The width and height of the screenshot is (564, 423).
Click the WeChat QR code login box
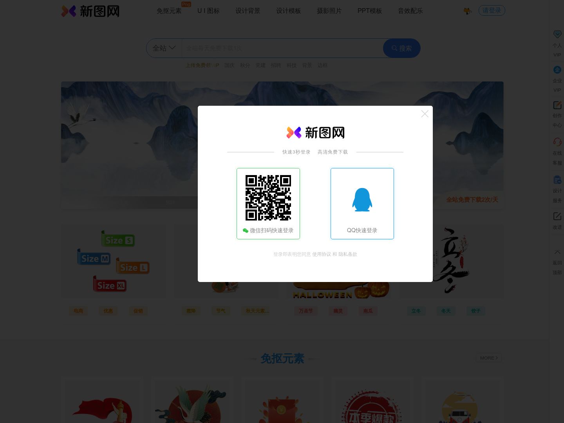(x=268, y=203)
